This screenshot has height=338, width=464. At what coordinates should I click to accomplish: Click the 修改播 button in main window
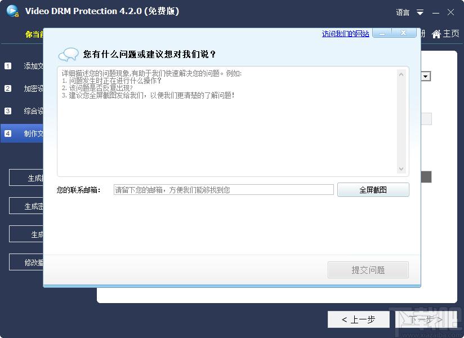pos(26,262)
